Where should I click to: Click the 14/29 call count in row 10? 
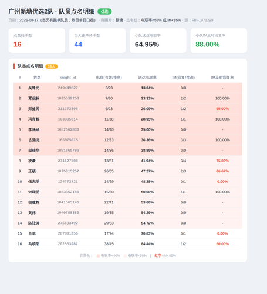109,182
